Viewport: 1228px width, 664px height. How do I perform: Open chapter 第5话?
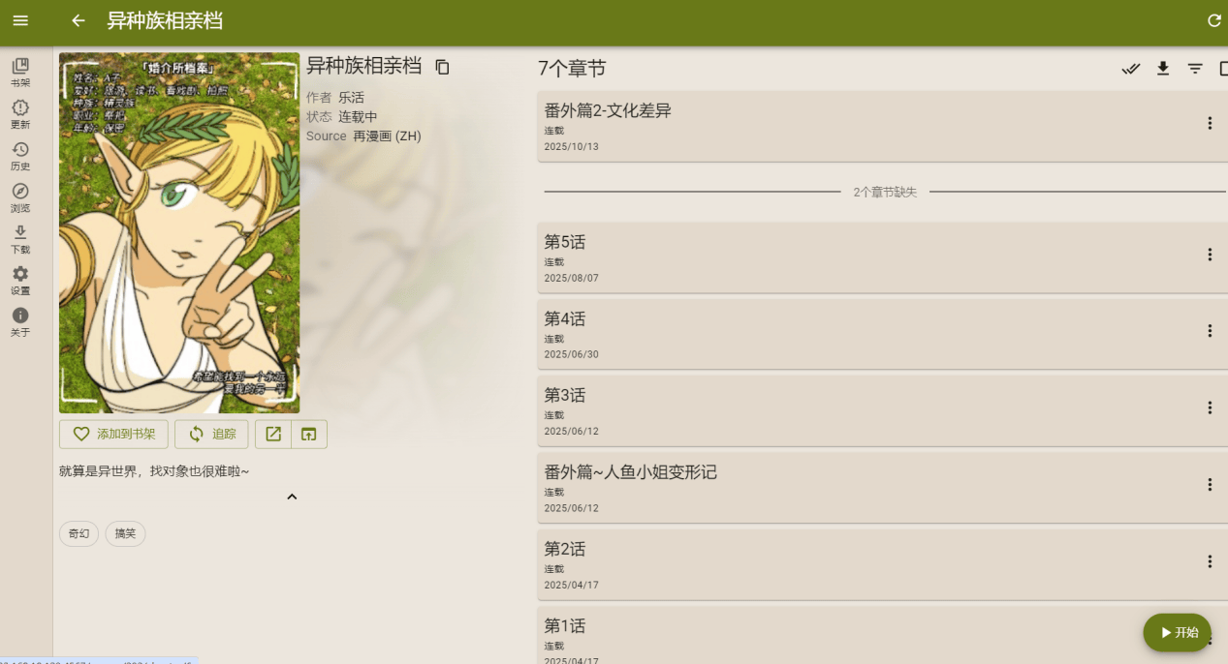pyautogui.click(x=882, y=257)
